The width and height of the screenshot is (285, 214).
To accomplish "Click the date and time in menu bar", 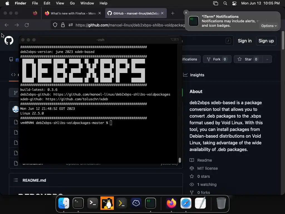I will (260, 3).
